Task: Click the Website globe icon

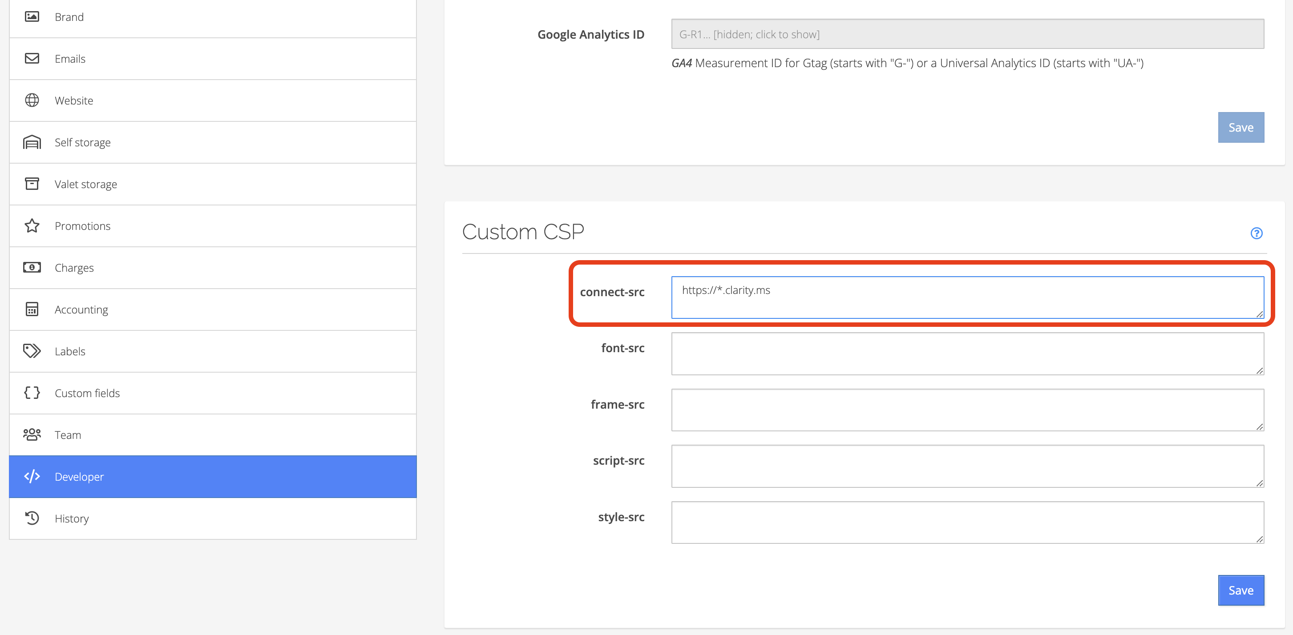Action: tap(32, 100)
